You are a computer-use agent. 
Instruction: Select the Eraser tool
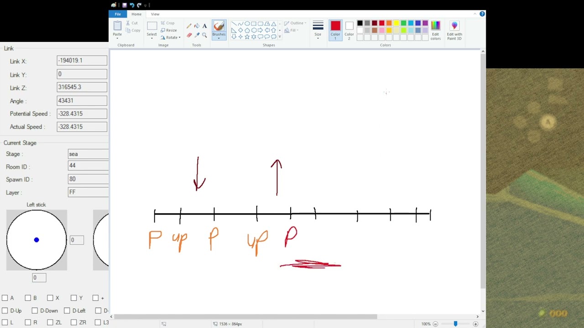click(189, 35)
